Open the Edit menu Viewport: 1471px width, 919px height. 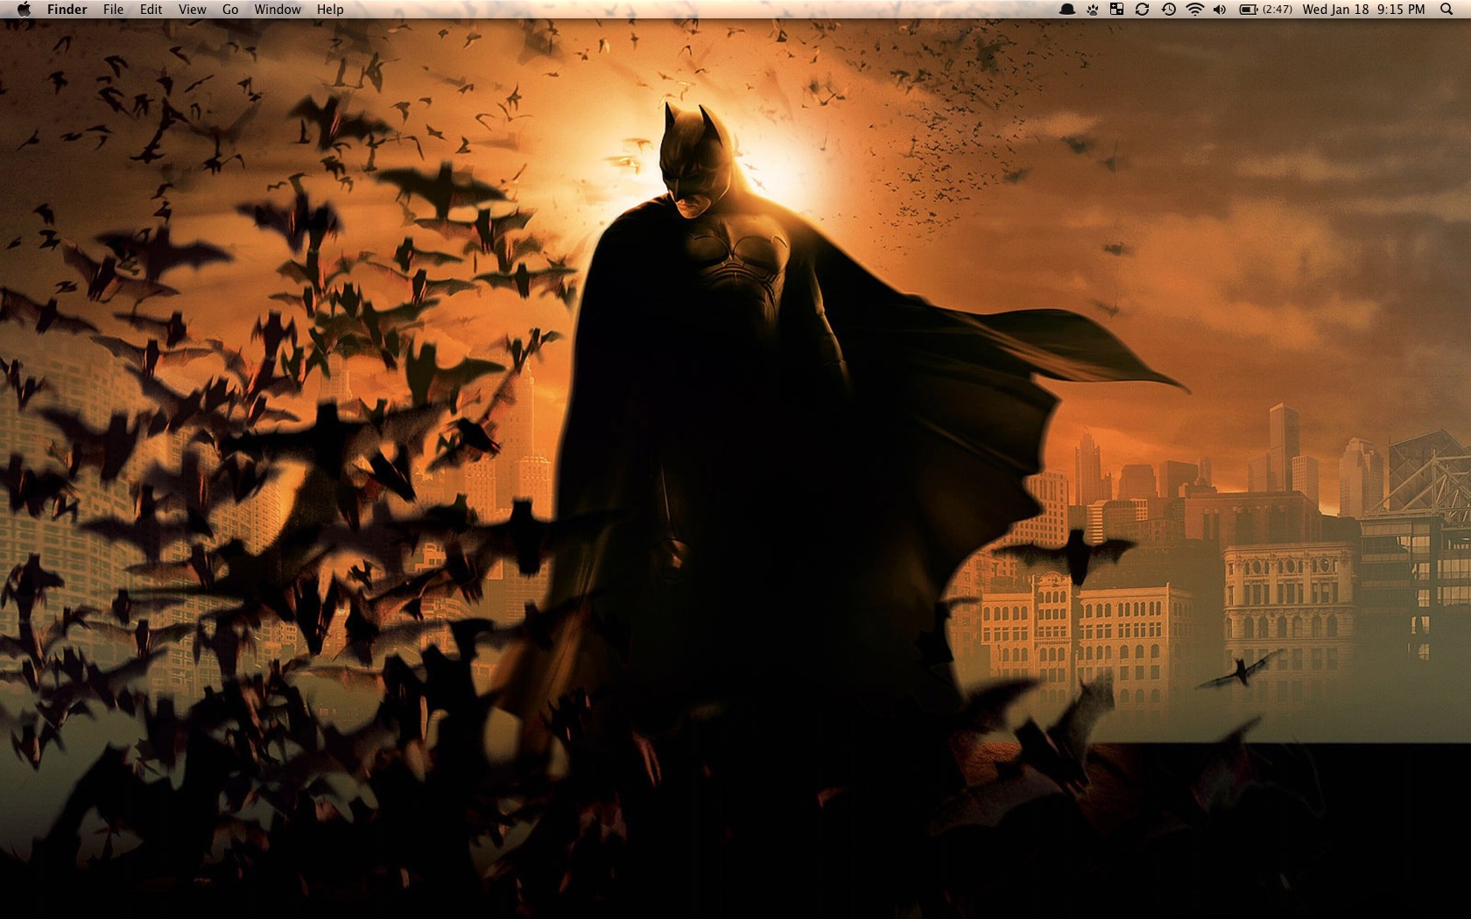151,9
